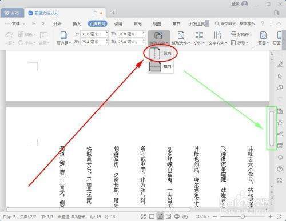Viewport: 286px width, 221px height.
Task: Open the 开发工具 ribbon tab
Action: click(x=197, y=23)
